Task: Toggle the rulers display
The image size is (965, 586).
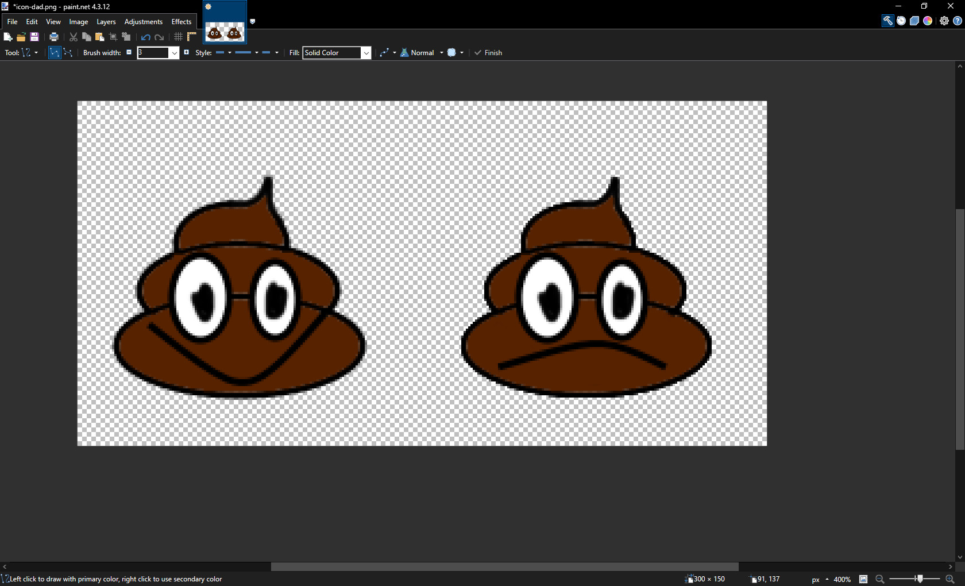Action: click(x=192, y=37)
